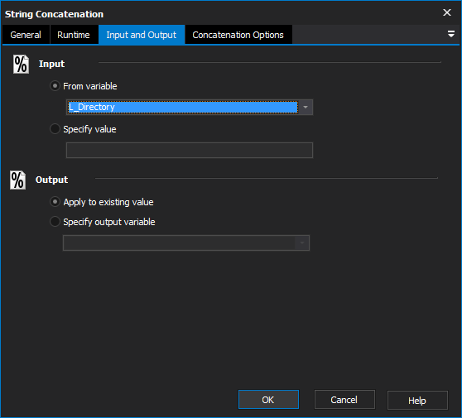Image resolution: width=462 pixels, height=418 pixels.
Task: Open Help for this action
Action: click(x=417, y=401)
